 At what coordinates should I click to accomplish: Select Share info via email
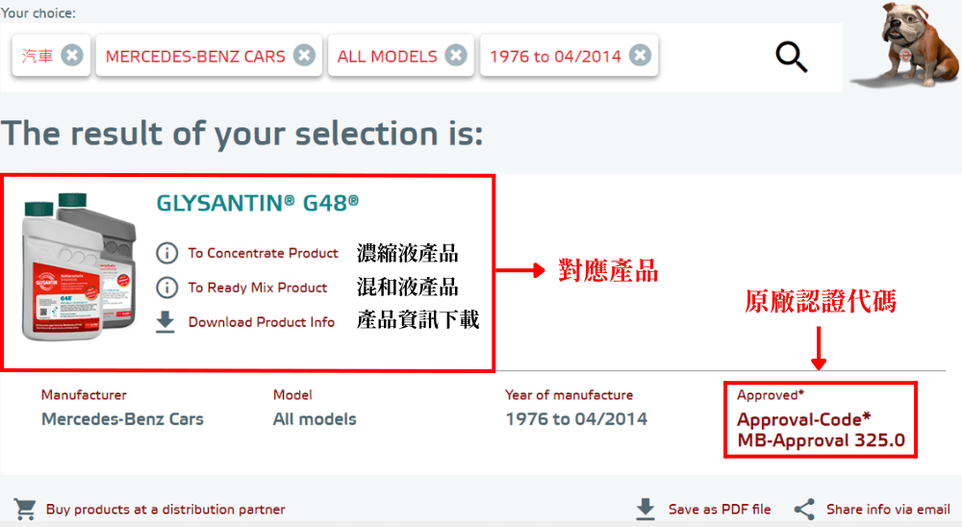tap(888, 509)
